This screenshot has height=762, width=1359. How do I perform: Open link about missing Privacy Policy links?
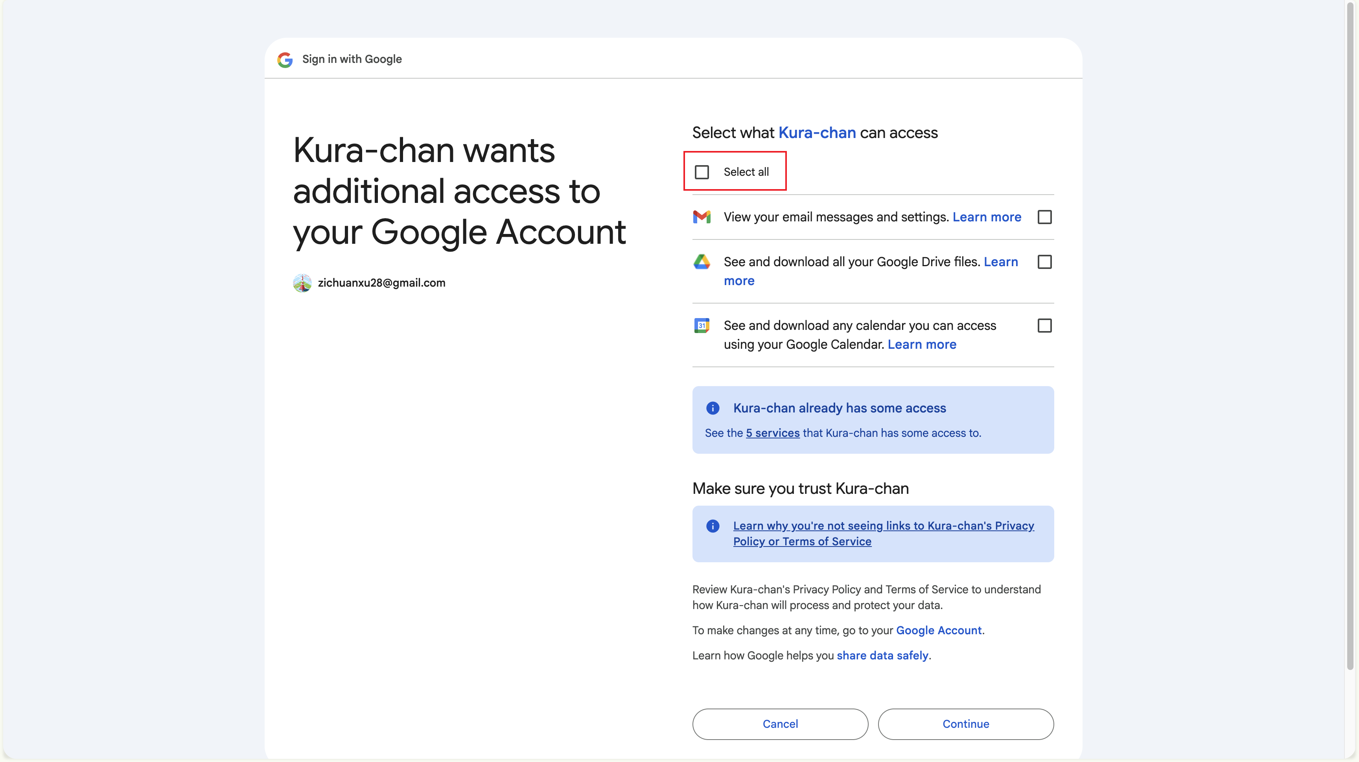point(884,534)
